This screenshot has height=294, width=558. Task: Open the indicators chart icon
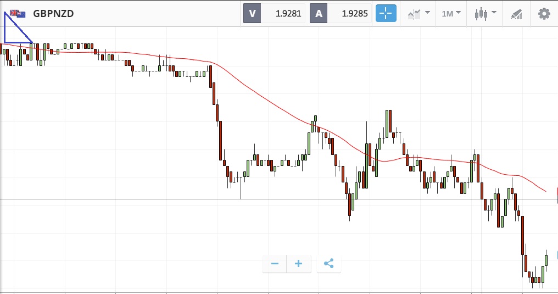(414, 14)
